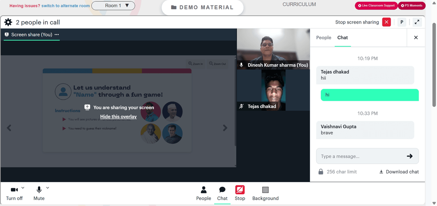Click the P button in call header

point(402,22)
